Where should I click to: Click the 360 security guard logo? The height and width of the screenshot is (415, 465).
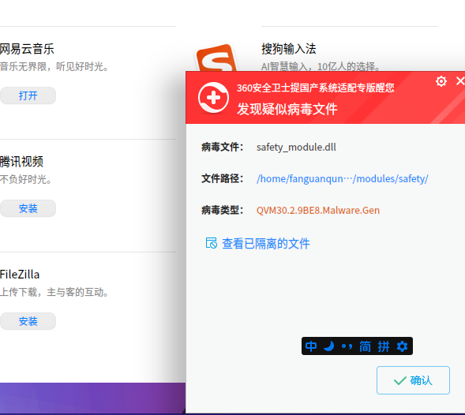[x=213, y=98]
